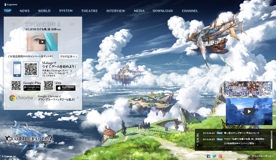
Task: Play the promotional video on the right side
Action: [249, 111]
